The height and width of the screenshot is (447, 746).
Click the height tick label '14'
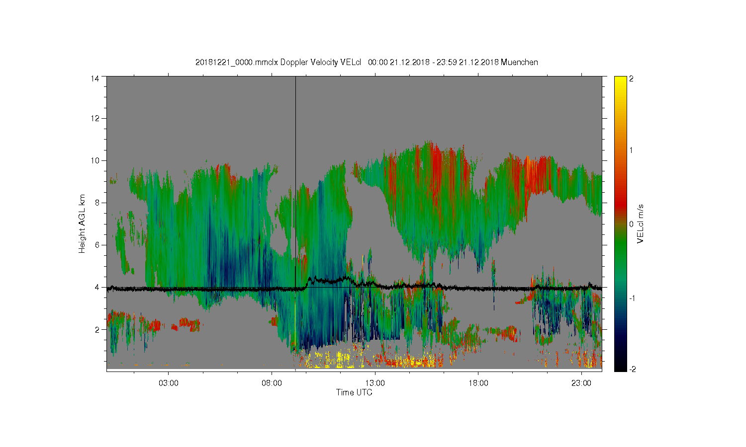pyautogui.click(x=94, y=78)
